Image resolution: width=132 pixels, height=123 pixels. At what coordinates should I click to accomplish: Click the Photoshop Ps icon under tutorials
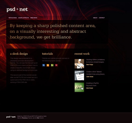click(x=44, y=65)
